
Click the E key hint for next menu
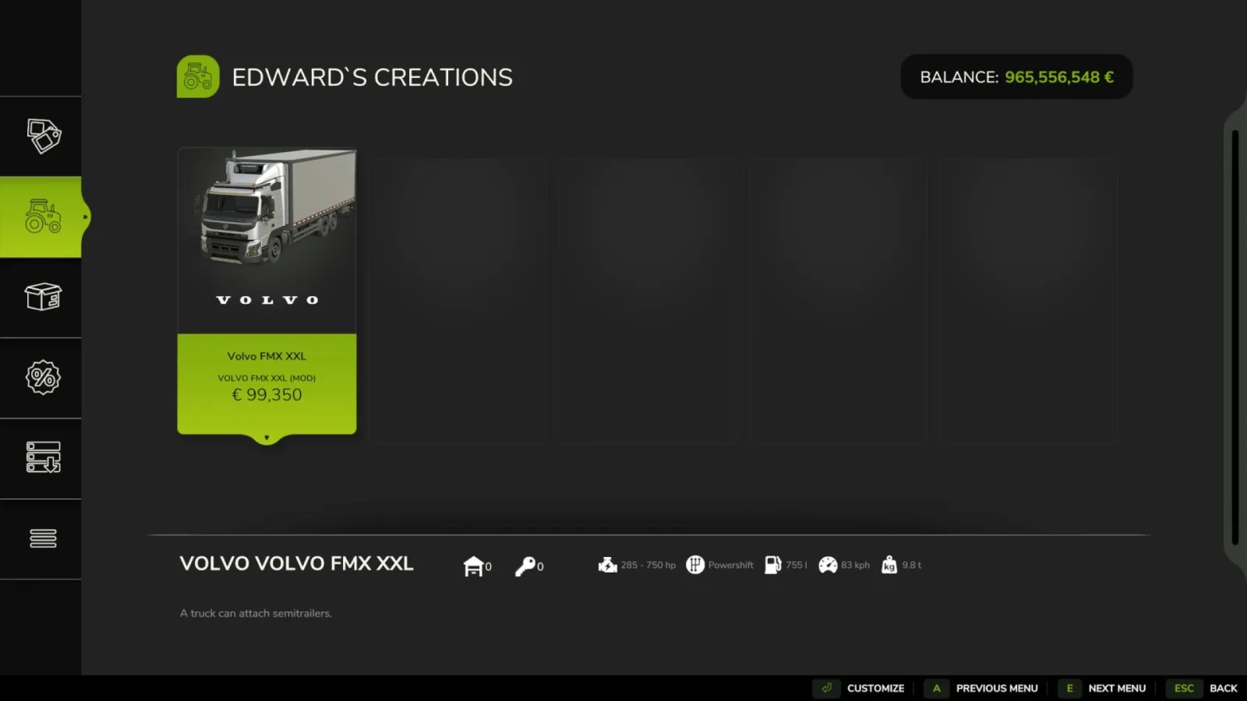coord(1069,689)
